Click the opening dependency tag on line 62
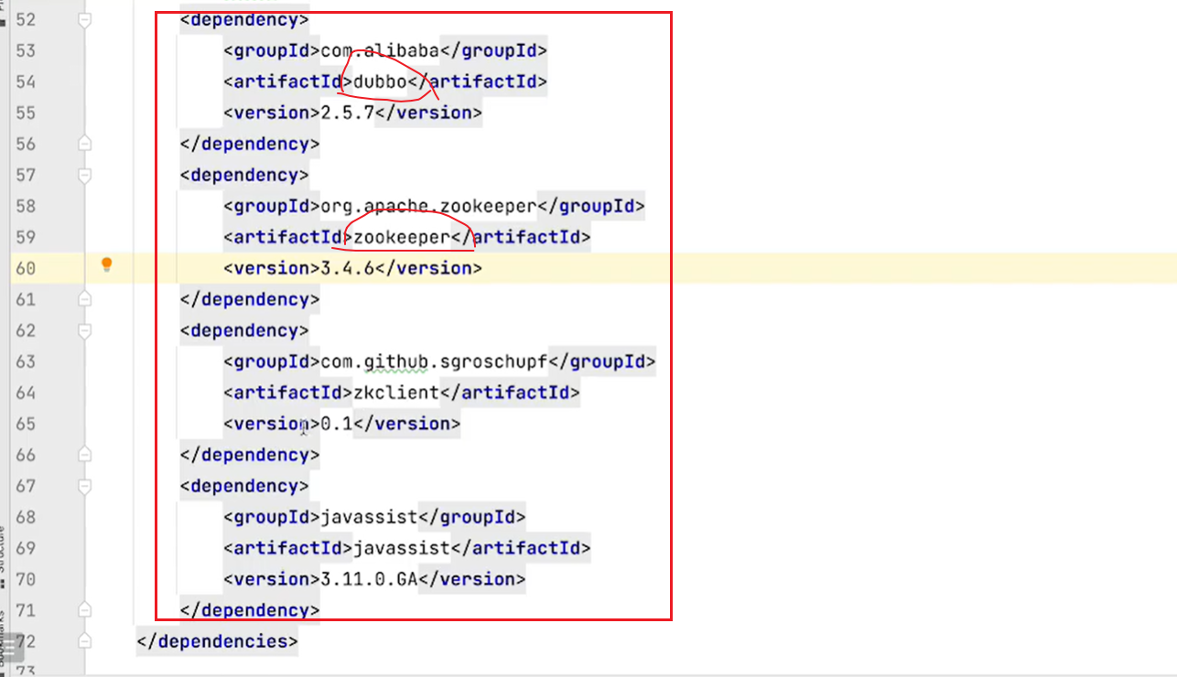The height and width of the screenshot is (677, 1177). click(x=244, y=330)
